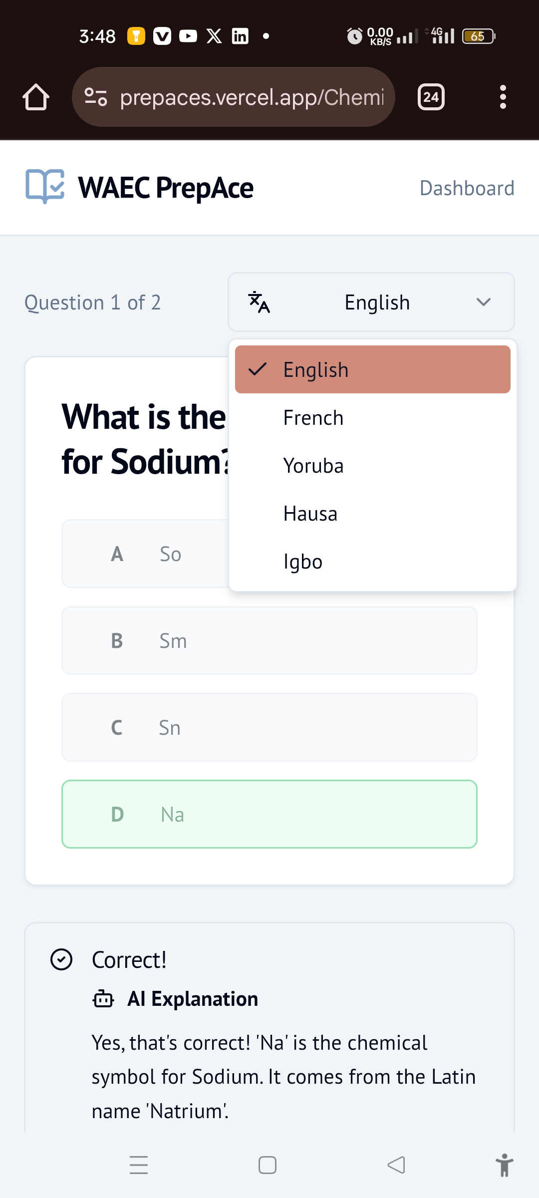The width and height of the screenshot is (539, 1198).
Task: Open the tab switcher showing 24 tabs
Action: [431, 97]
